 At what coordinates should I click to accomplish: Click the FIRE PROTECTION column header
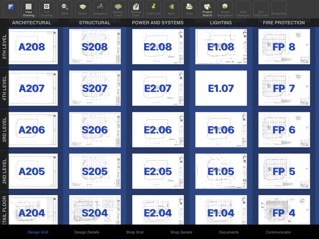point(284,23)
